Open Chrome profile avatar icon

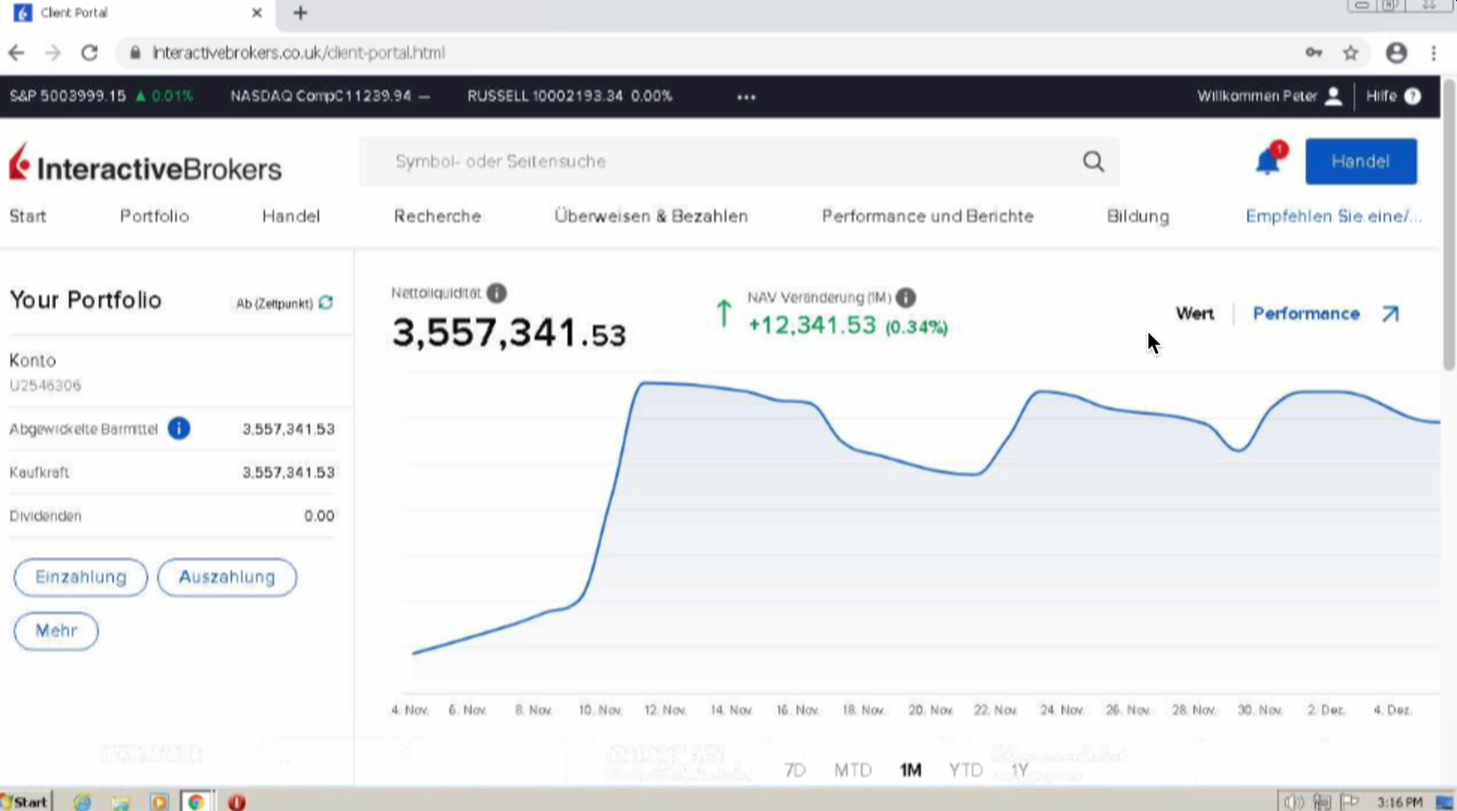coord(1396,53)
